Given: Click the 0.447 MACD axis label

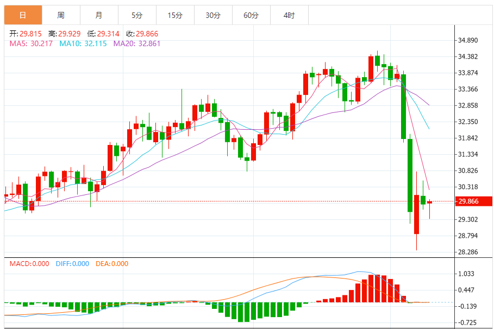Looking at the screenshot, I should 466,290.
